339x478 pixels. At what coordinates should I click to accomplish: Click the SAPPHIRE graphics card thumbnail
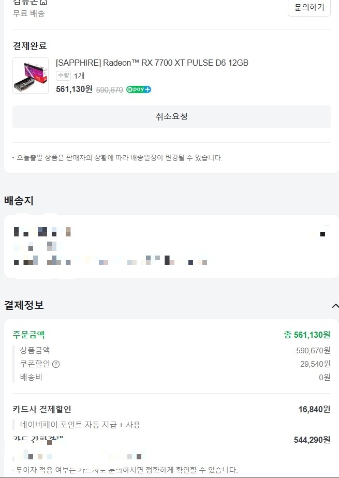[30, 76]
